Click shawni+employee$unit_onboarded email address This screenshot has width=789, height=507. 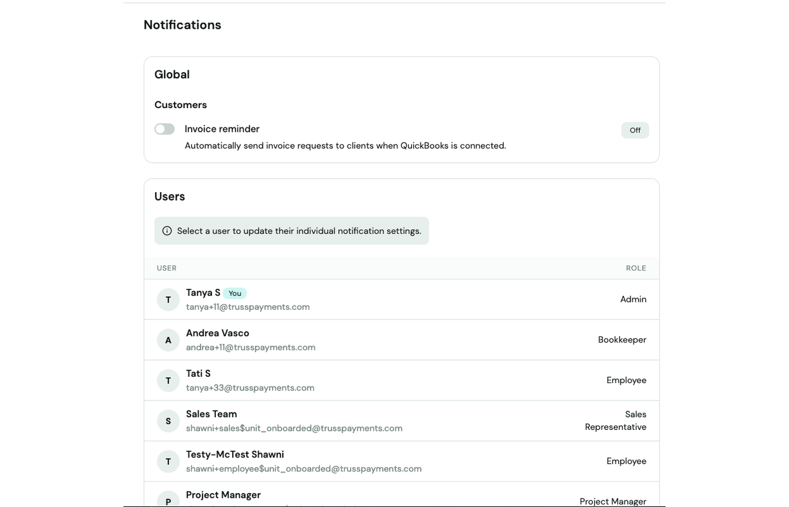304,469
